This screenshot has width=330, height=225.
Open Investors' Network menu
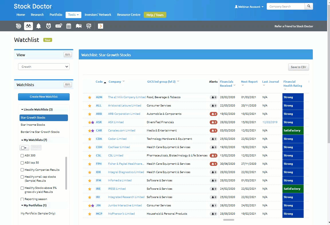98,15
